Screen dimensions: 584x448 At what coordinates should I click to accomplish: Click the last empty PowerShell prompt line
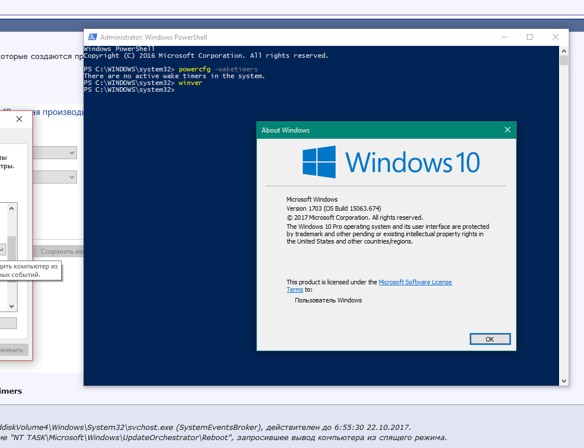pos(129,90)
